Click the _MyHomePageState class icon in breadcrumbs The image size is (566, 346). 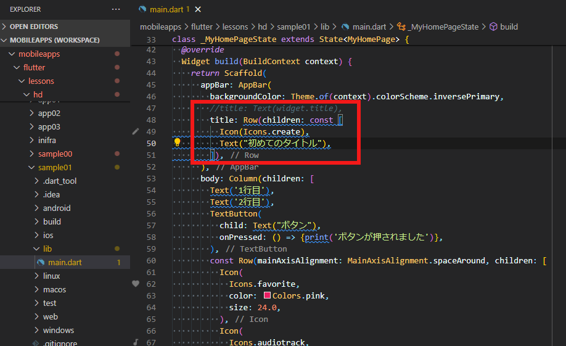pyautogui.click(x=401, y=27)
